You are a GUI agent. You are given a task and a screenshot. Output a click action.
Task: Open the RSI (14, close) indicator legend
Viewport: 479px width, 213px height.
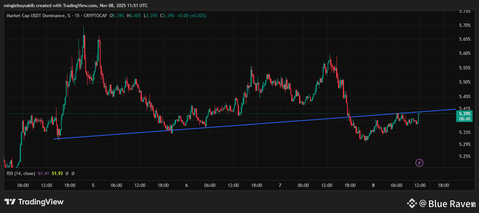[21, 173]
